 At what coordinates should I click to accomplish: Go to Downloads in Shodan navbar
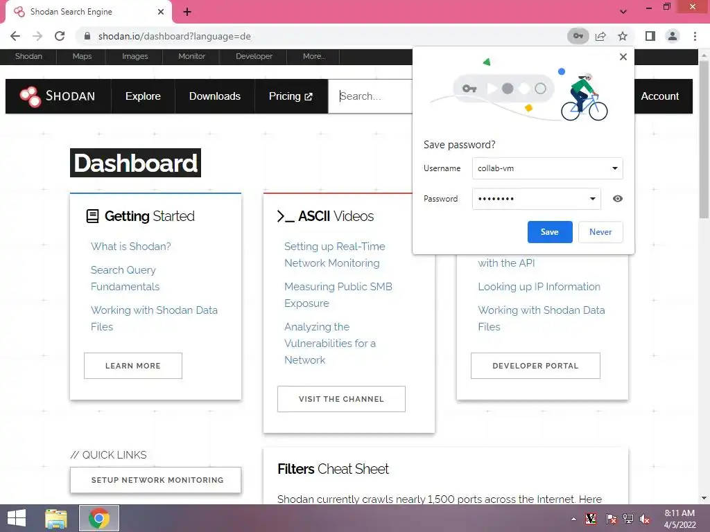click(x=215, y=96)
